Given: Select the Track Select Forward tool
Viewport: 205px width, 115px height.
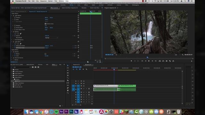Looking at the screenshot, I should [x=68, y=68].
